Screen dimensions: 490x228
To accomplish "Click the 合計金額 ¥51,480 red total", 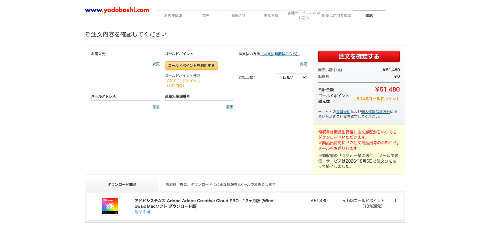I will point(387,90).
